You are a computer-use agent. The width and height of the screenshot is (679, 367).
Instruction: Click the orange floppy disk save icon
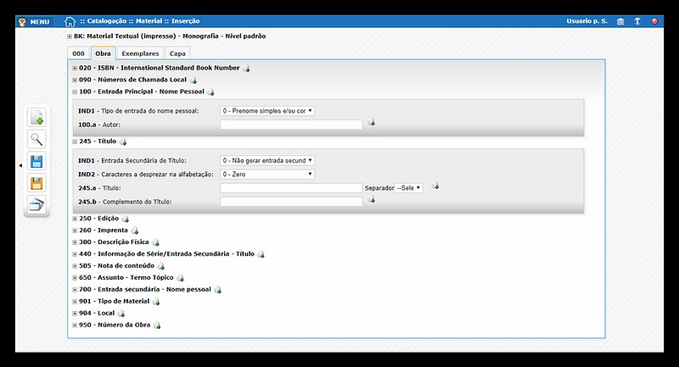(x=36, y=182)
